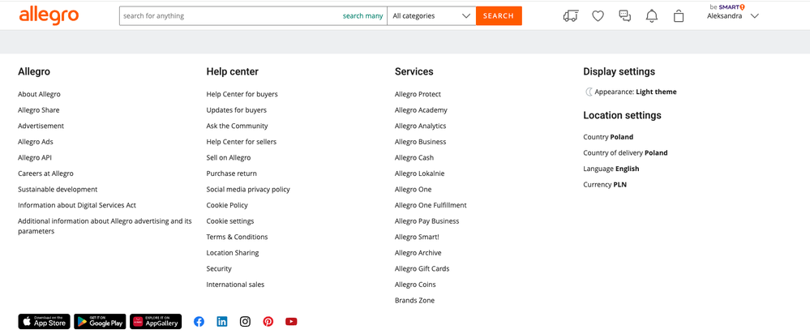Click the Allegro logo
The image size is (810, 334).
pos(49,16)
